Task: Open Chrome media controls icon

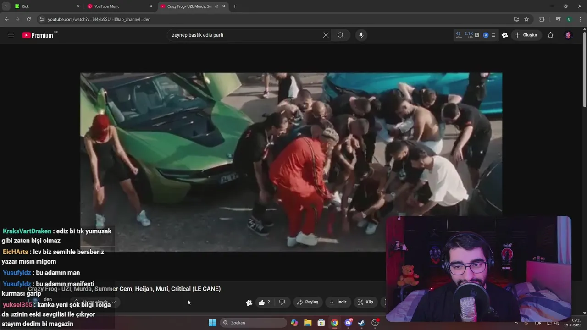Action: (x=558, y=19)
